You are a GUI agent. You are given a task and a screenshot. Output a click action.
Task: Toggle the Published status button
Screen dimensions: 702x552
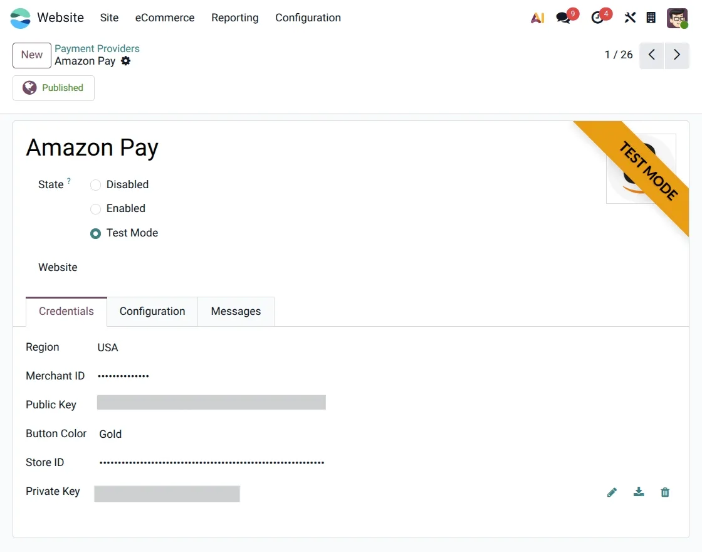point(53,88)
